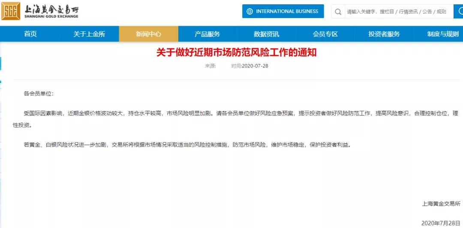Go to 首页 in navigation bar
463x228 pixels.
[30, 34]
